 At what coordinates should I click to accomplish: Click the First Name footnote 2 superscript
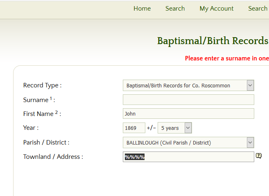[56, 112]
